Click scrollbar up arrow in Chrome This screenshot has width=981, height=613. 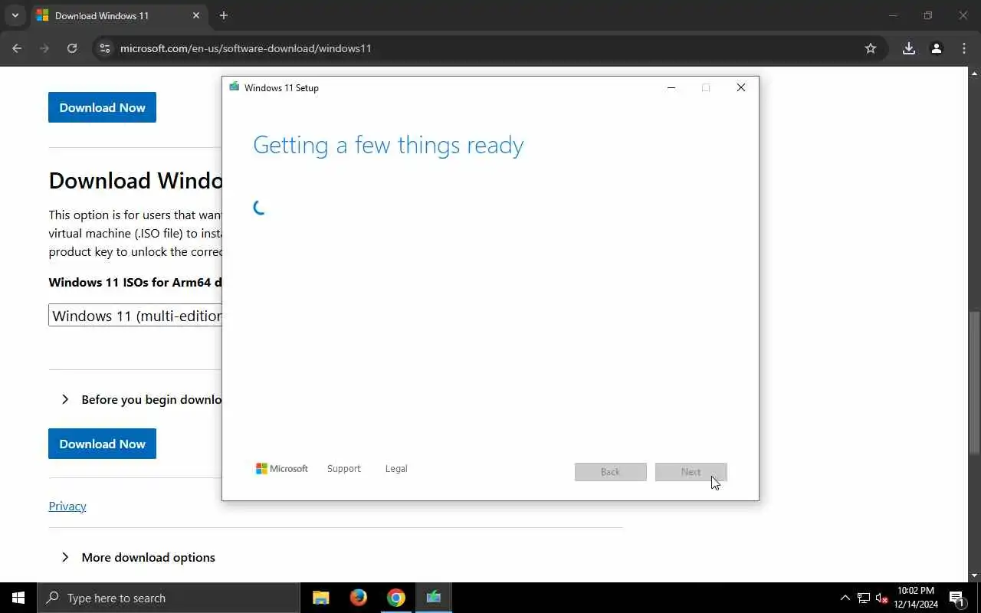pos(975,74)
